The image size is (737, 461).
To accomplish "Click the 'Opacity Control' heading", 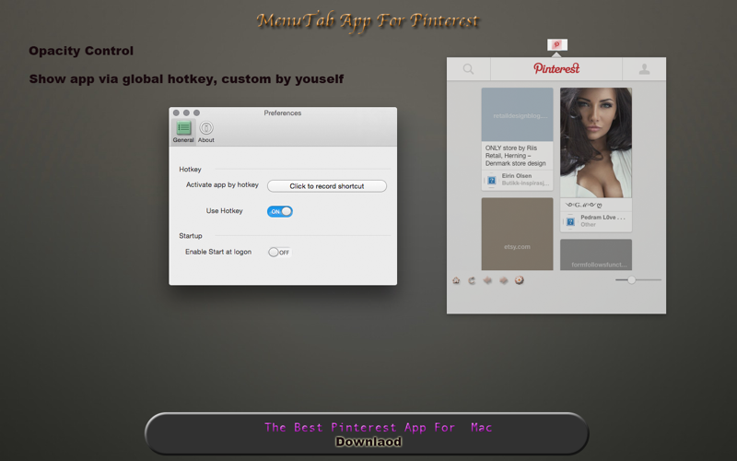I will coord(81,51).
